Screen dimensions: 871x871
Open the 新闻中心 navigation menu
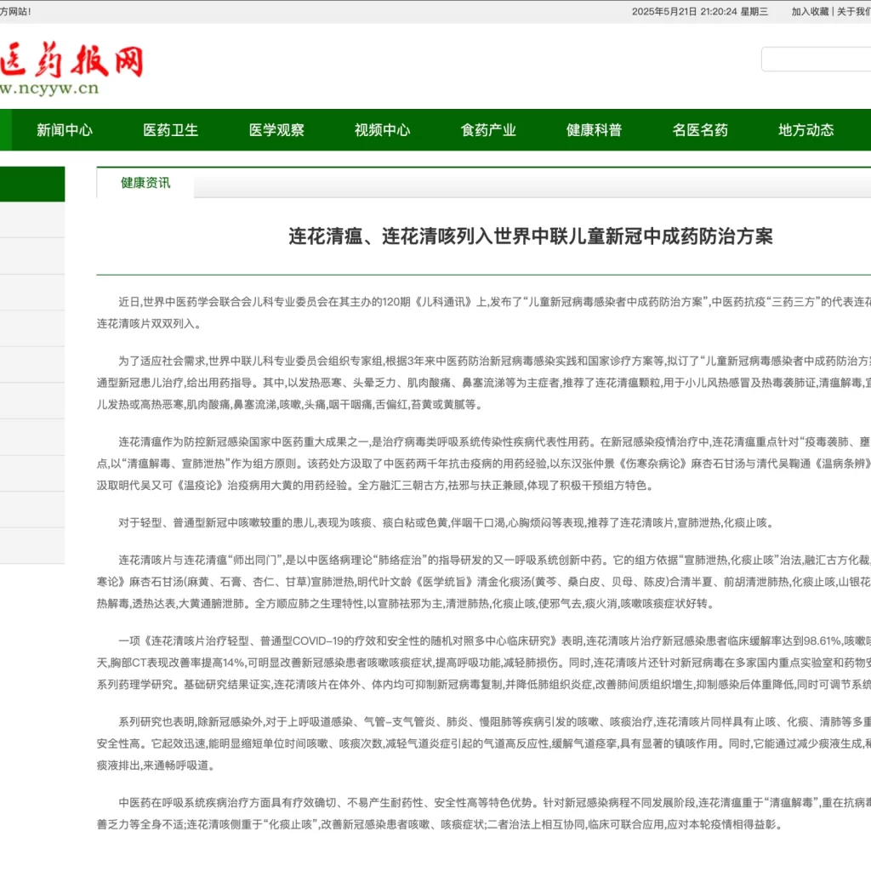pyautogui.click(x=65, y=130)
